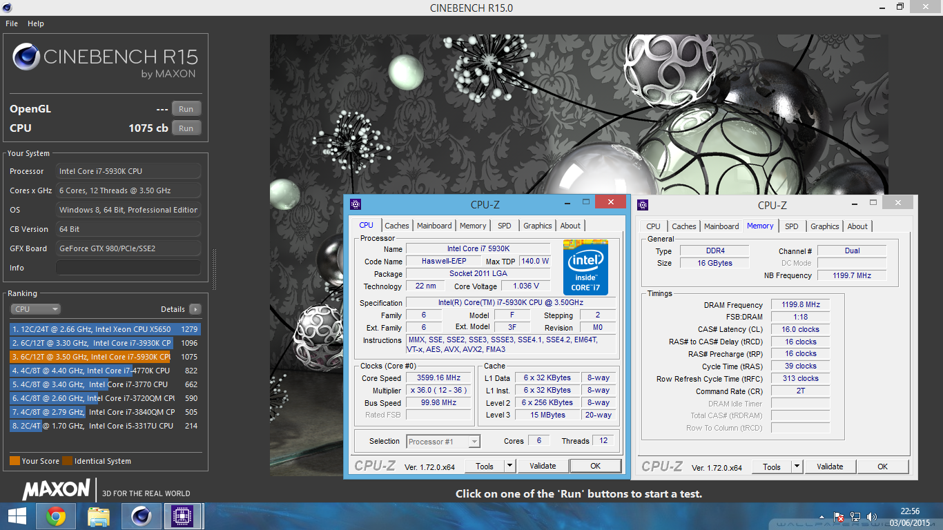Click the Cinebench taskbar icon
This screenshot has width=943, height=530.
point(142,516)
